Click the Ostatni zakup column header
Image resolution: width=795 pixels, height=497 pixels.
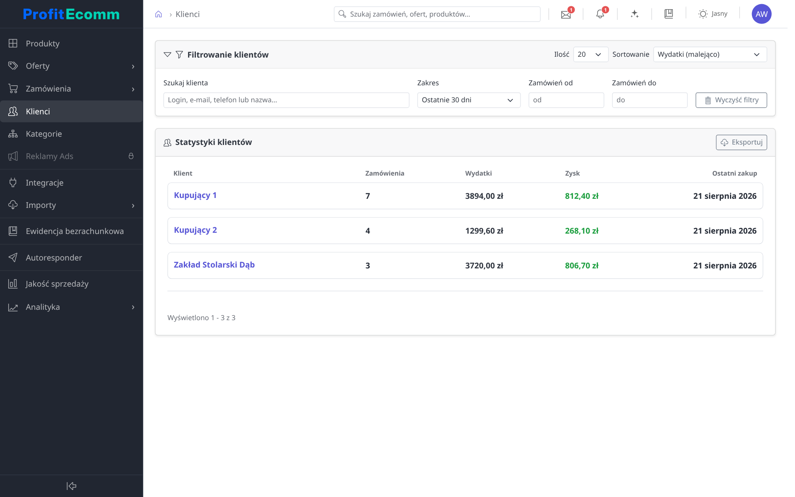coord(734,174)
